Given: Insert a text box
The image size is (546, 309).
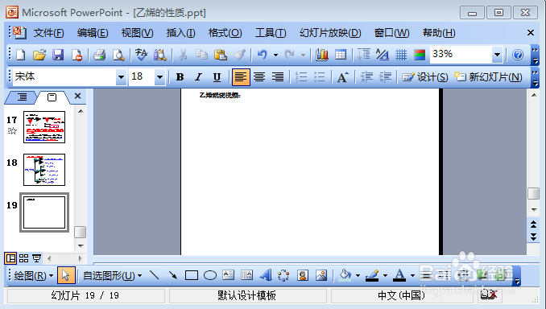Looking at the screenshot, I should [x=229, y=275].
